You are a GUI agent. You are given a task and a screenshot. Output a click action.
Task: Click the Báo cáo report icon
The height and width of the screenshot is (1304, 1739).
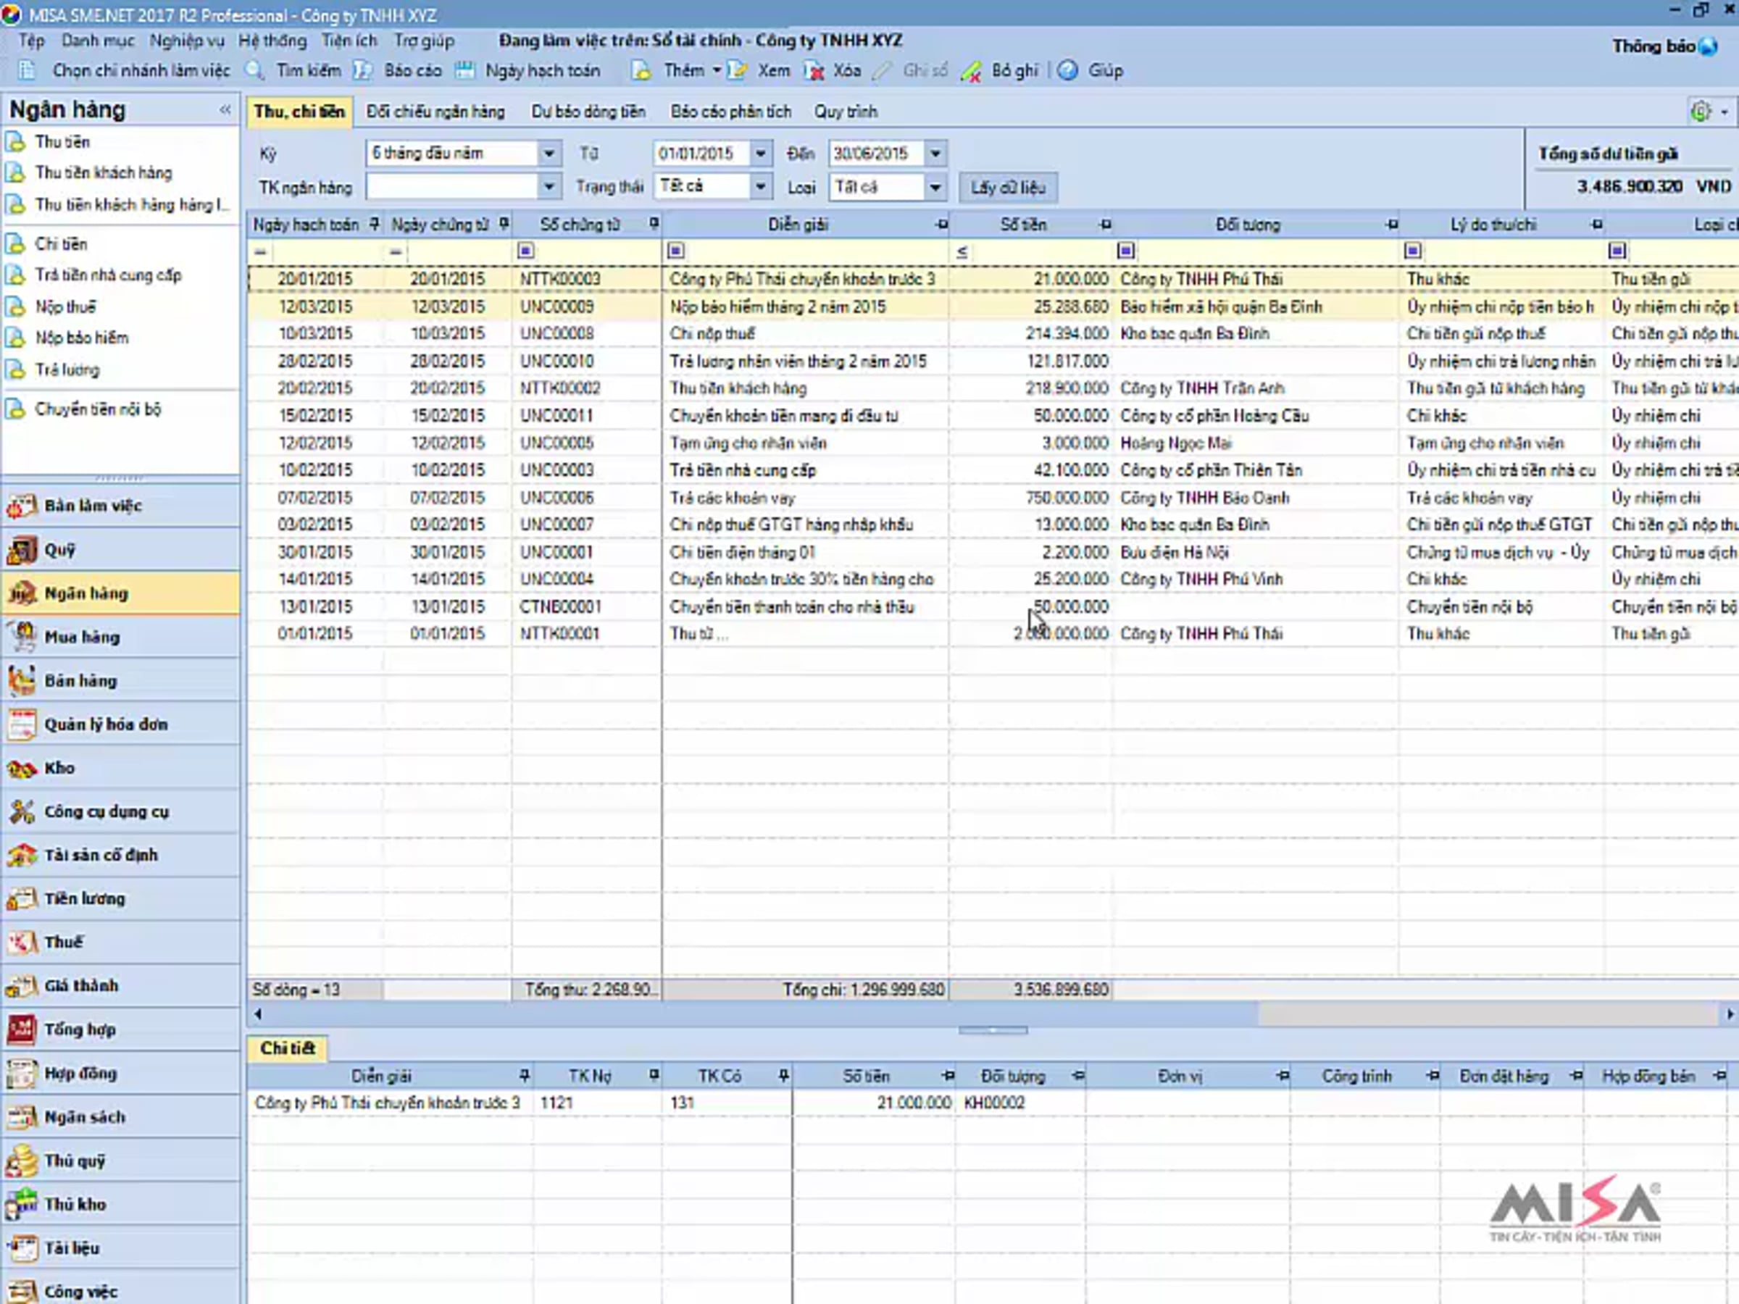(362, 71)
